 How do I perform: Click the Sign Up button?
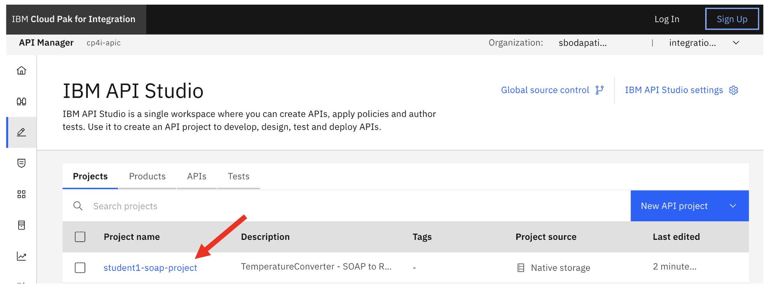[732, 19]
